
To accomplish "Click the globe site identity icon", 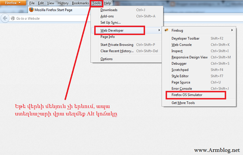I will click(x=13, y=19).
